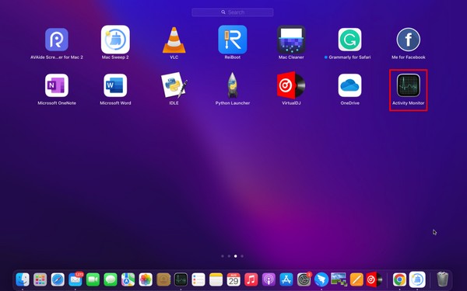Open AVAide Screen Recorder for Mac 2
Viewport: 467px width, 291px height.
point(57,40)
